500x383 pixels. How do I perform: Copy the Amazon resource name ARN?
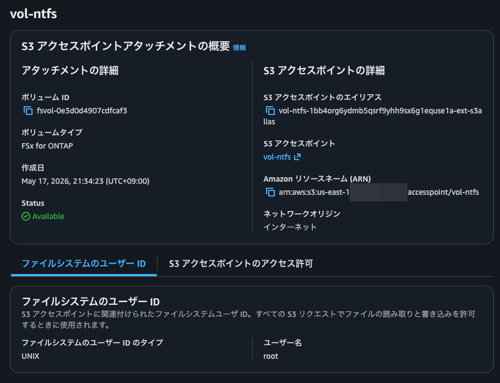point(270,192)
